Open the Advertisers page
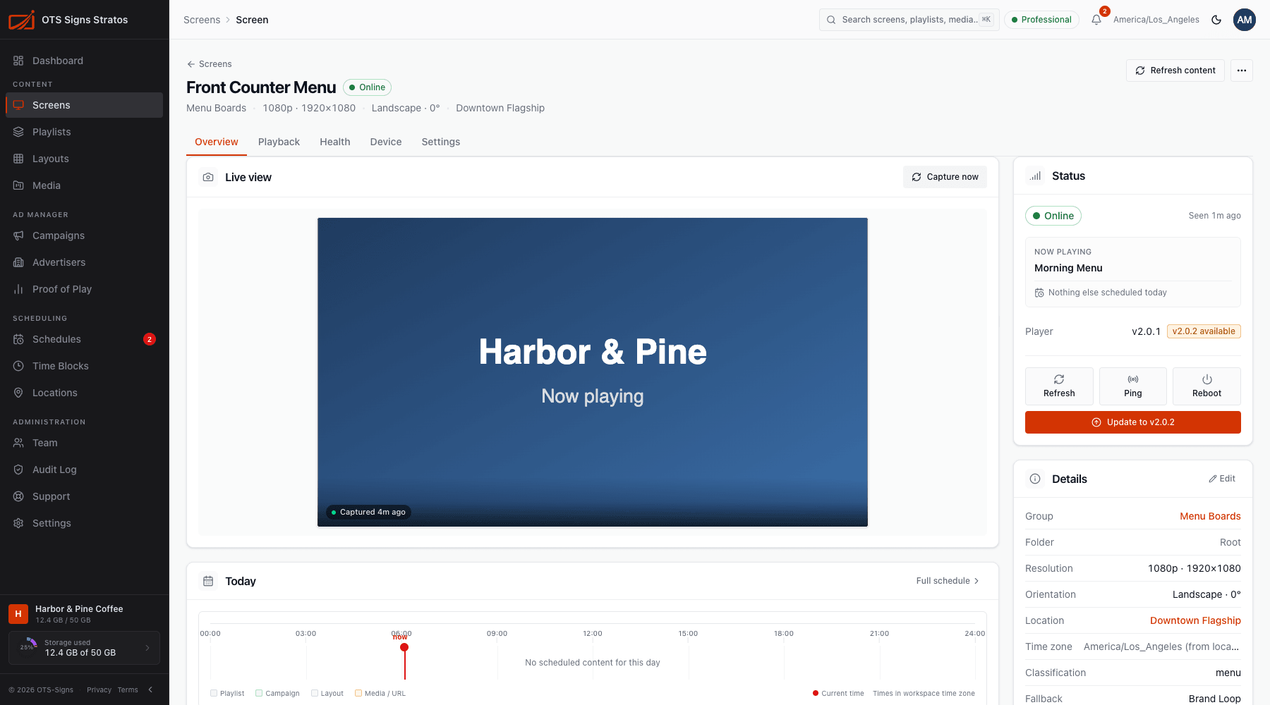Image resolution: width=1270 pixels, height=705 pixels. point(84,262)
